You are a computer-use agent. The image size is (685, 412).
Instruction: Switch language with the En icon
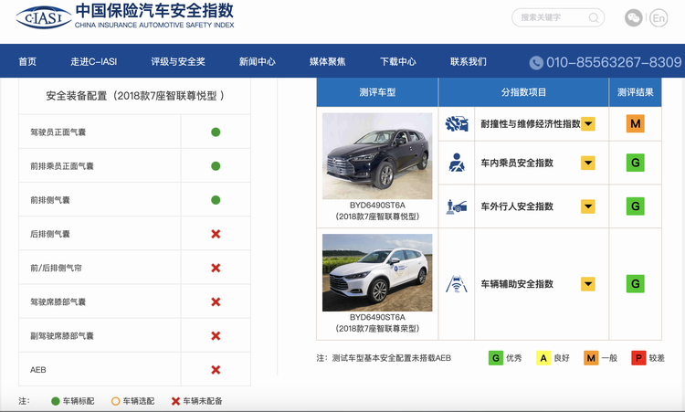659,18
